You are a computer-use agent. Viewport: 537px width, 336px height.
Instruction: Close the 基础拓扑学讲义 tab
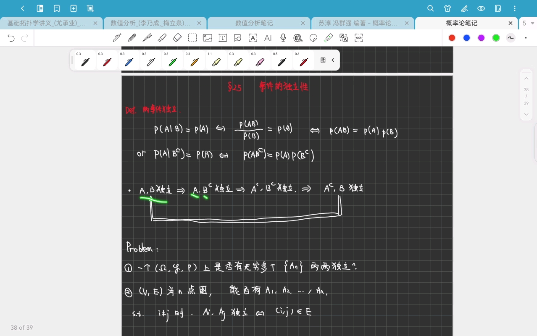95,23
